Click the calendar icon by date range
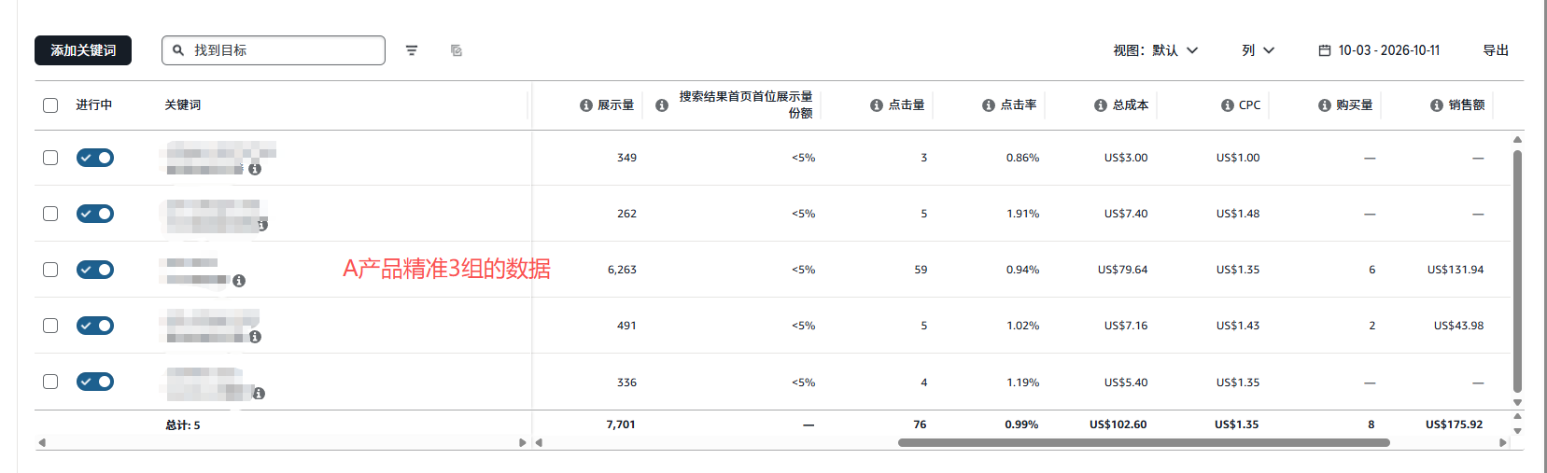 click(x=1325, y=50)
